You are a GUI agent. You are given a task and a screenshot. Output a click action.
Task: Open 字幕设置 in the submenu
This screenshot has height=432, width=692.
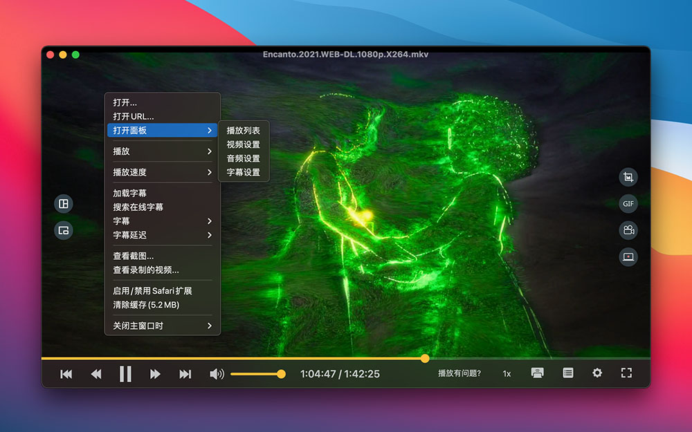[x=244, y=172]
